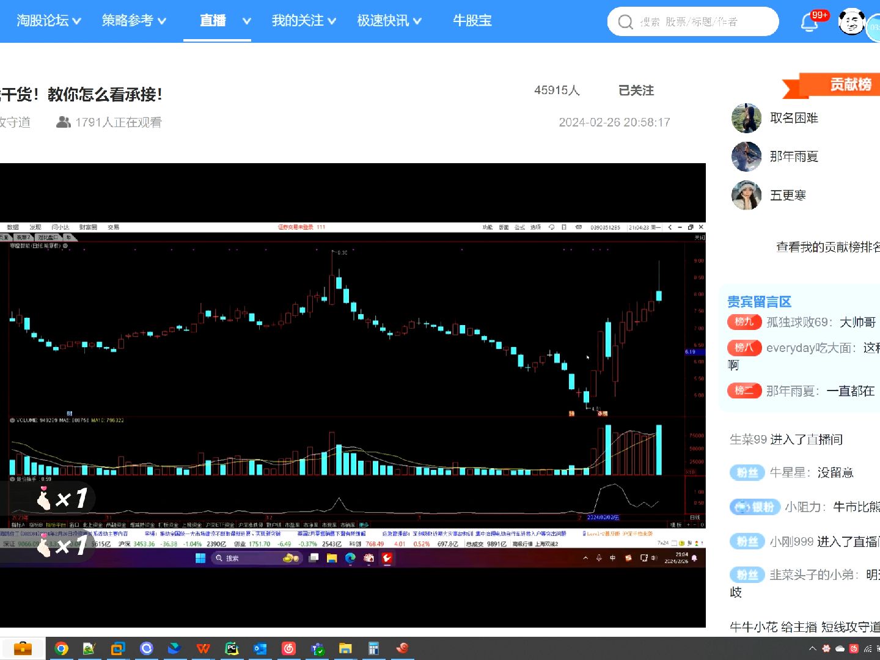Open File Explorer from the taskbar

(x=345, y=648)
